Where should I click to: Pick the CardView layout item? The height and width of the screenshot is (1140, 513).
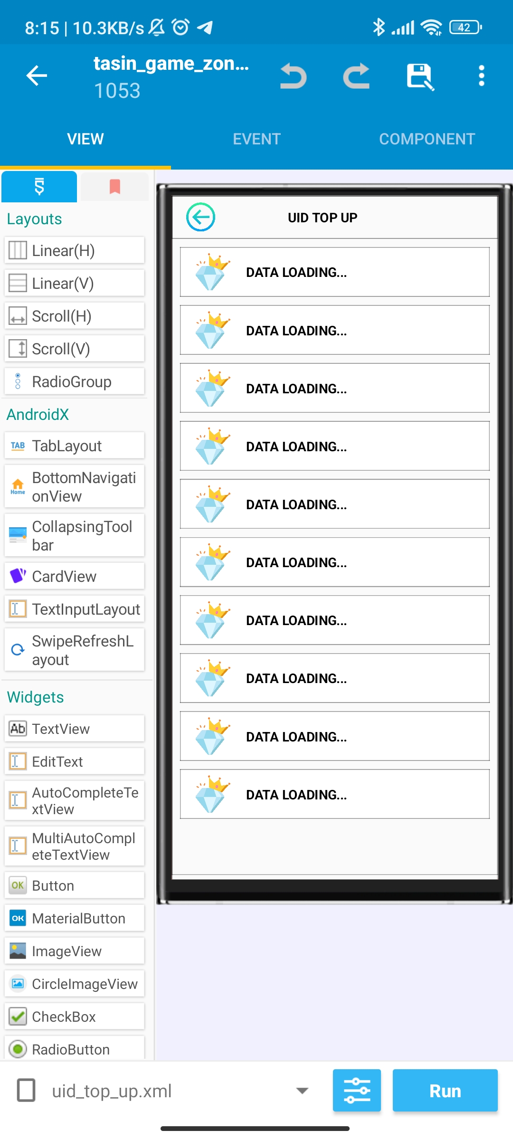pos(75,576)
